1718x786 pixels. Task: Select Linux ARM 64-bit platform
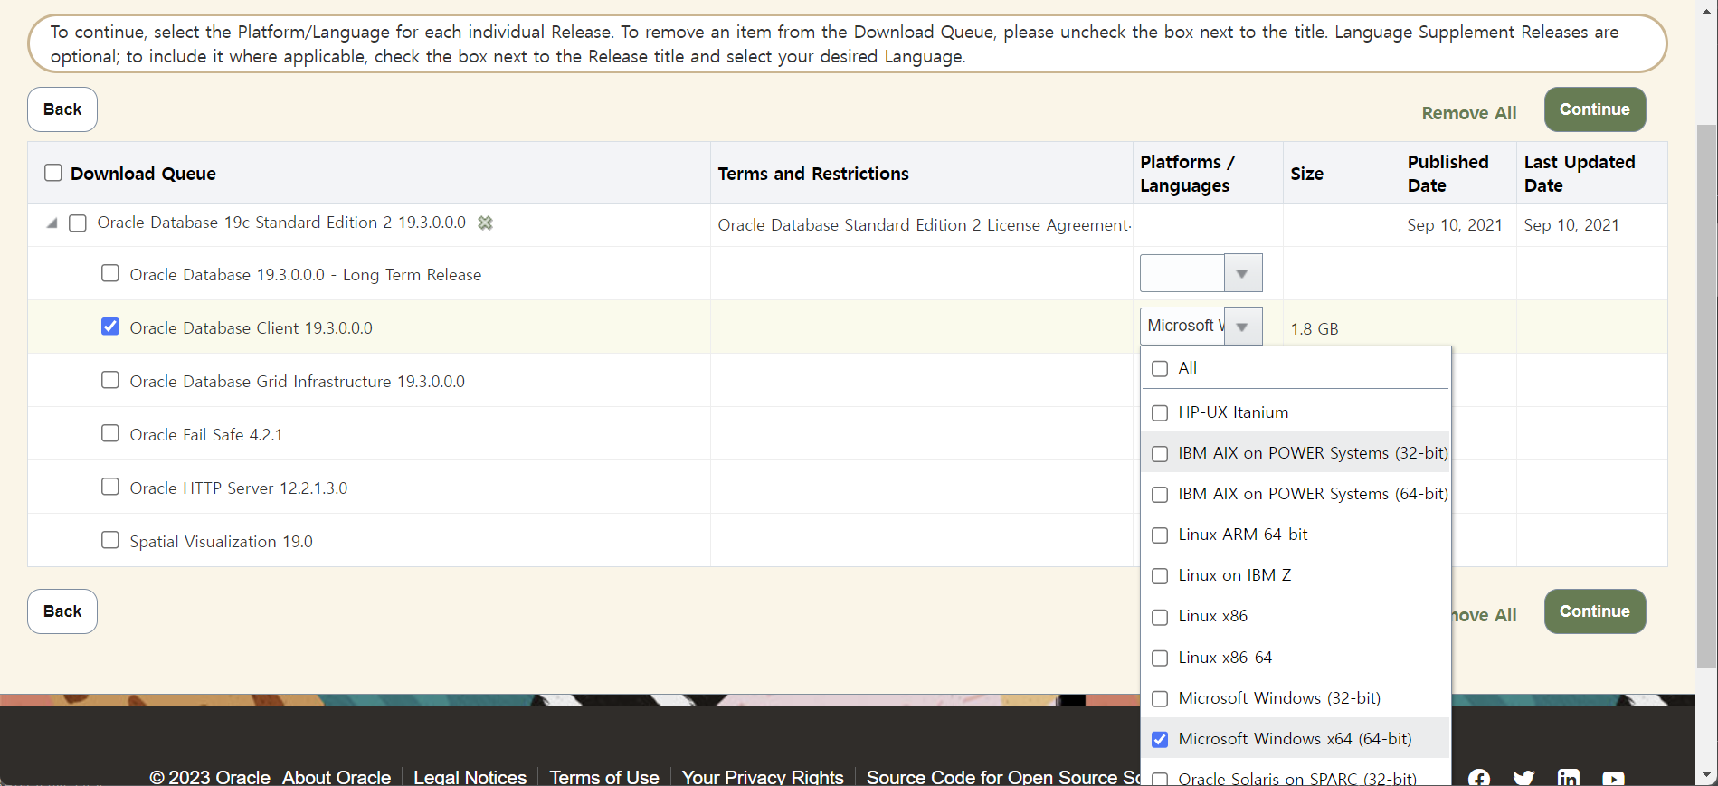click(1160, 535)
